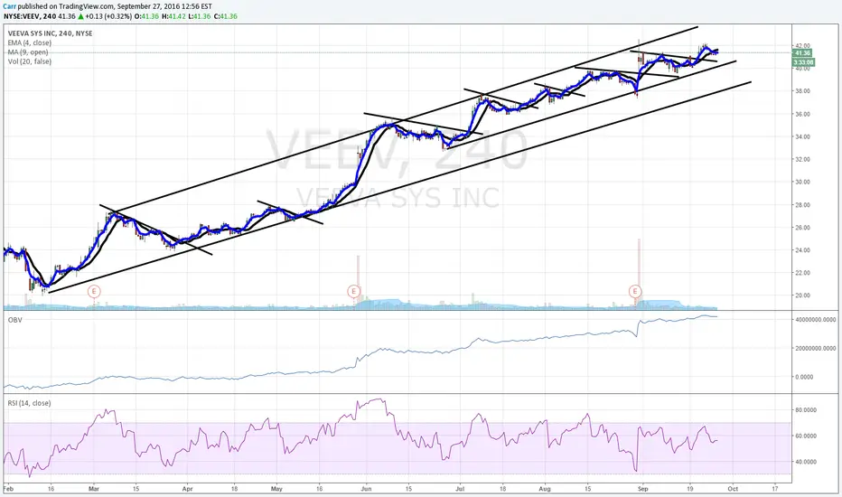Click the 20.00 price axis label
The height and width of the screenshot is (497, 842).
pyautogui.click(x=803, y=295)
